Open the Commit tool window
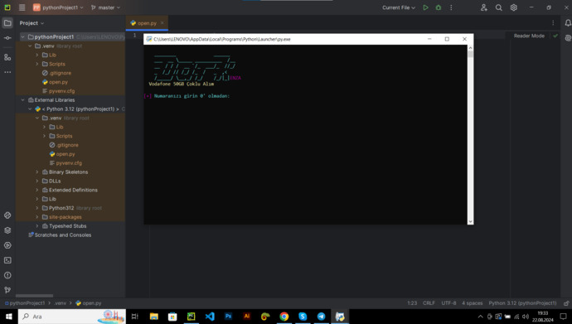Image resolution: width=572 pixels, height=324 pixels. [7, 38]
